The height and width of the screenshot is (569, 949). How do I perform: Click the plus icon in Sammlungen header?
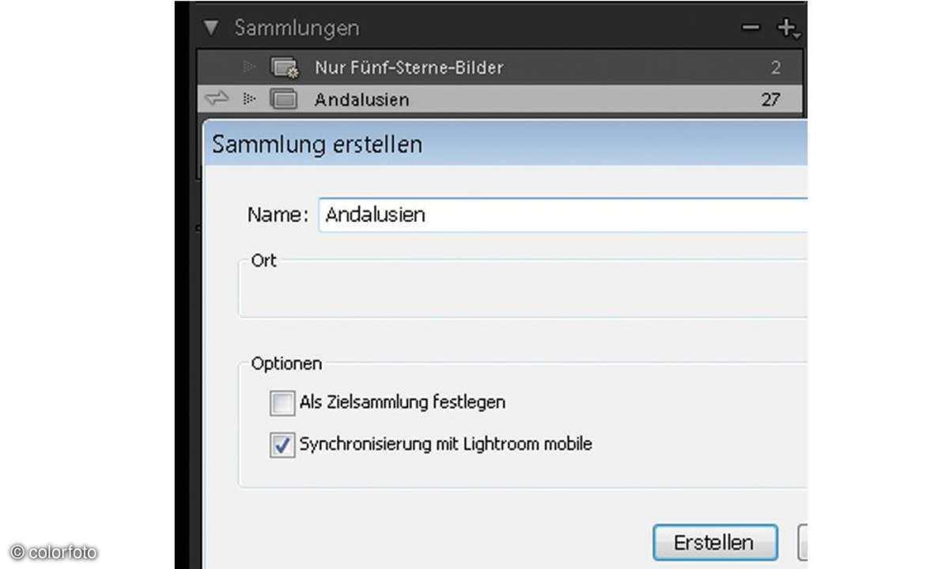point(786,28)
